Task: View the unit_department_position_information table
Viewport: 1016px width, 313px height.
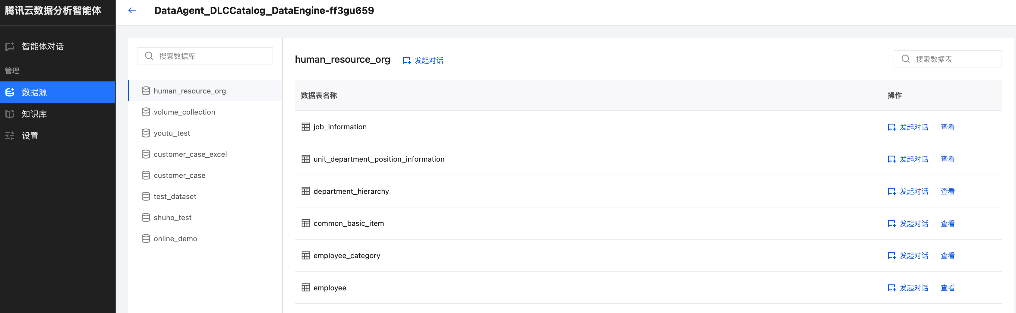Action: 947,159
